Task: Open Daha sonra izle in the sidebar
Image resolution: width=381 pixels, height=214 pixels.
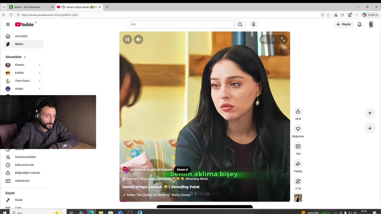Action: (23, 165)
